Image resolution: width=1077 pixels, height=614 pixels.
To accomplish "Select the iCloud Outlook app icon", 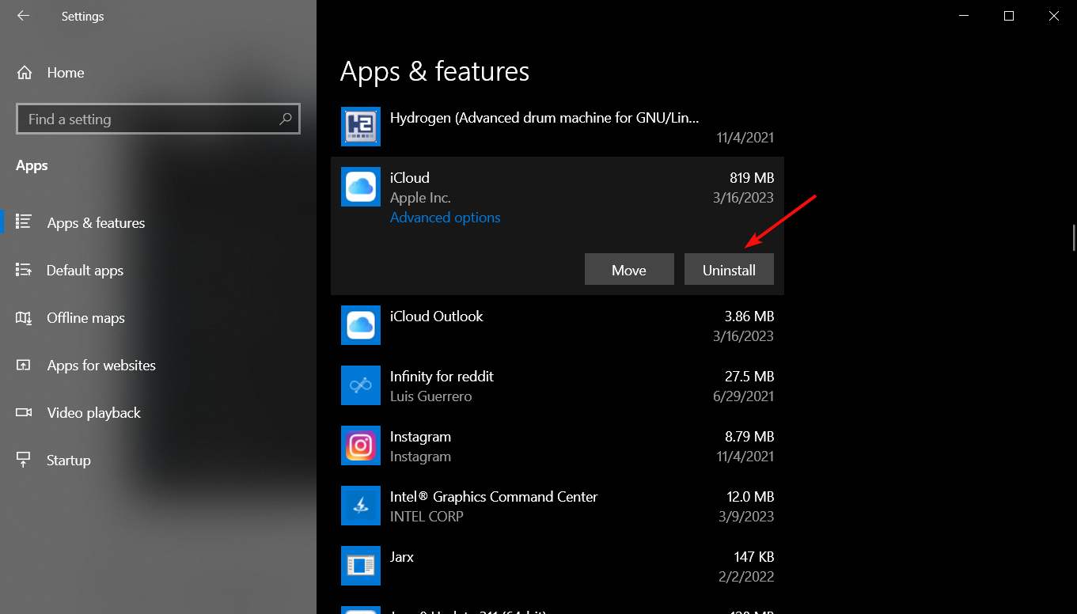I will (x=361, y=325).
